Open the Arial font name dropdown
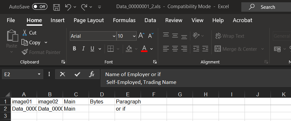The width and height of the screenshot is (291, 121). pos(114,36)
